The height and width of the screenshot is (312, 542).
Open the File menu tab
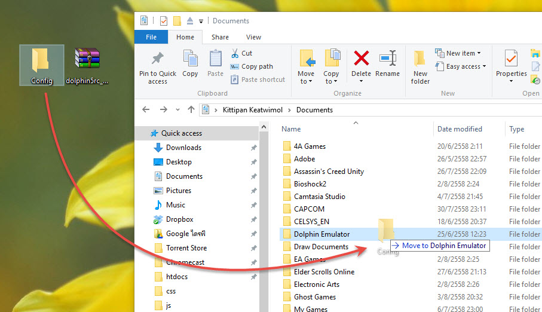point(151,37)
